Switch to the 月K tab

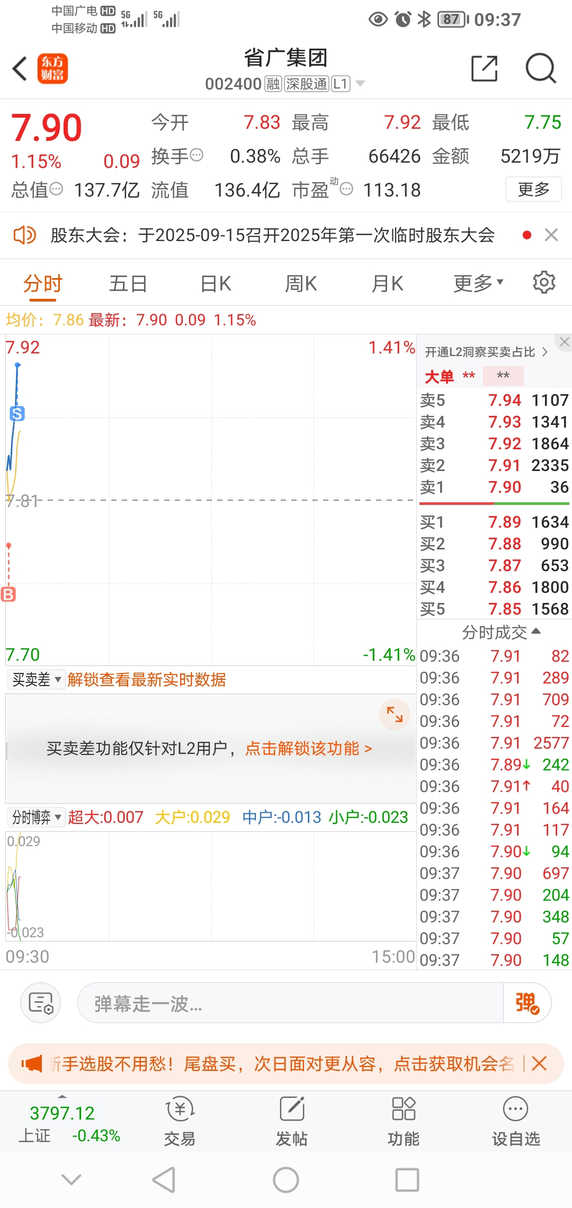click(x=387, y=283)
